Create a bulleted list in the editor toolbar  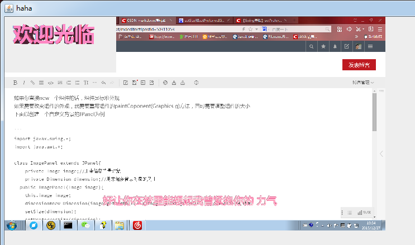77,83
